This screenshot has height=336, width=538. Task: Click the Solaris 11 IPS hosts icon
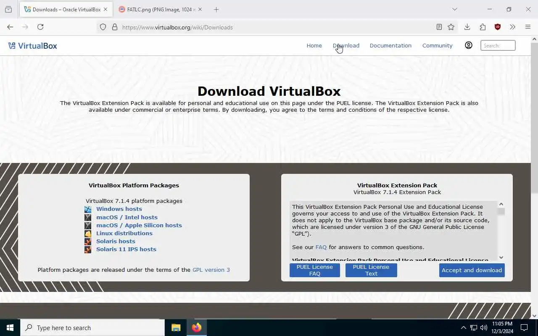88,249
